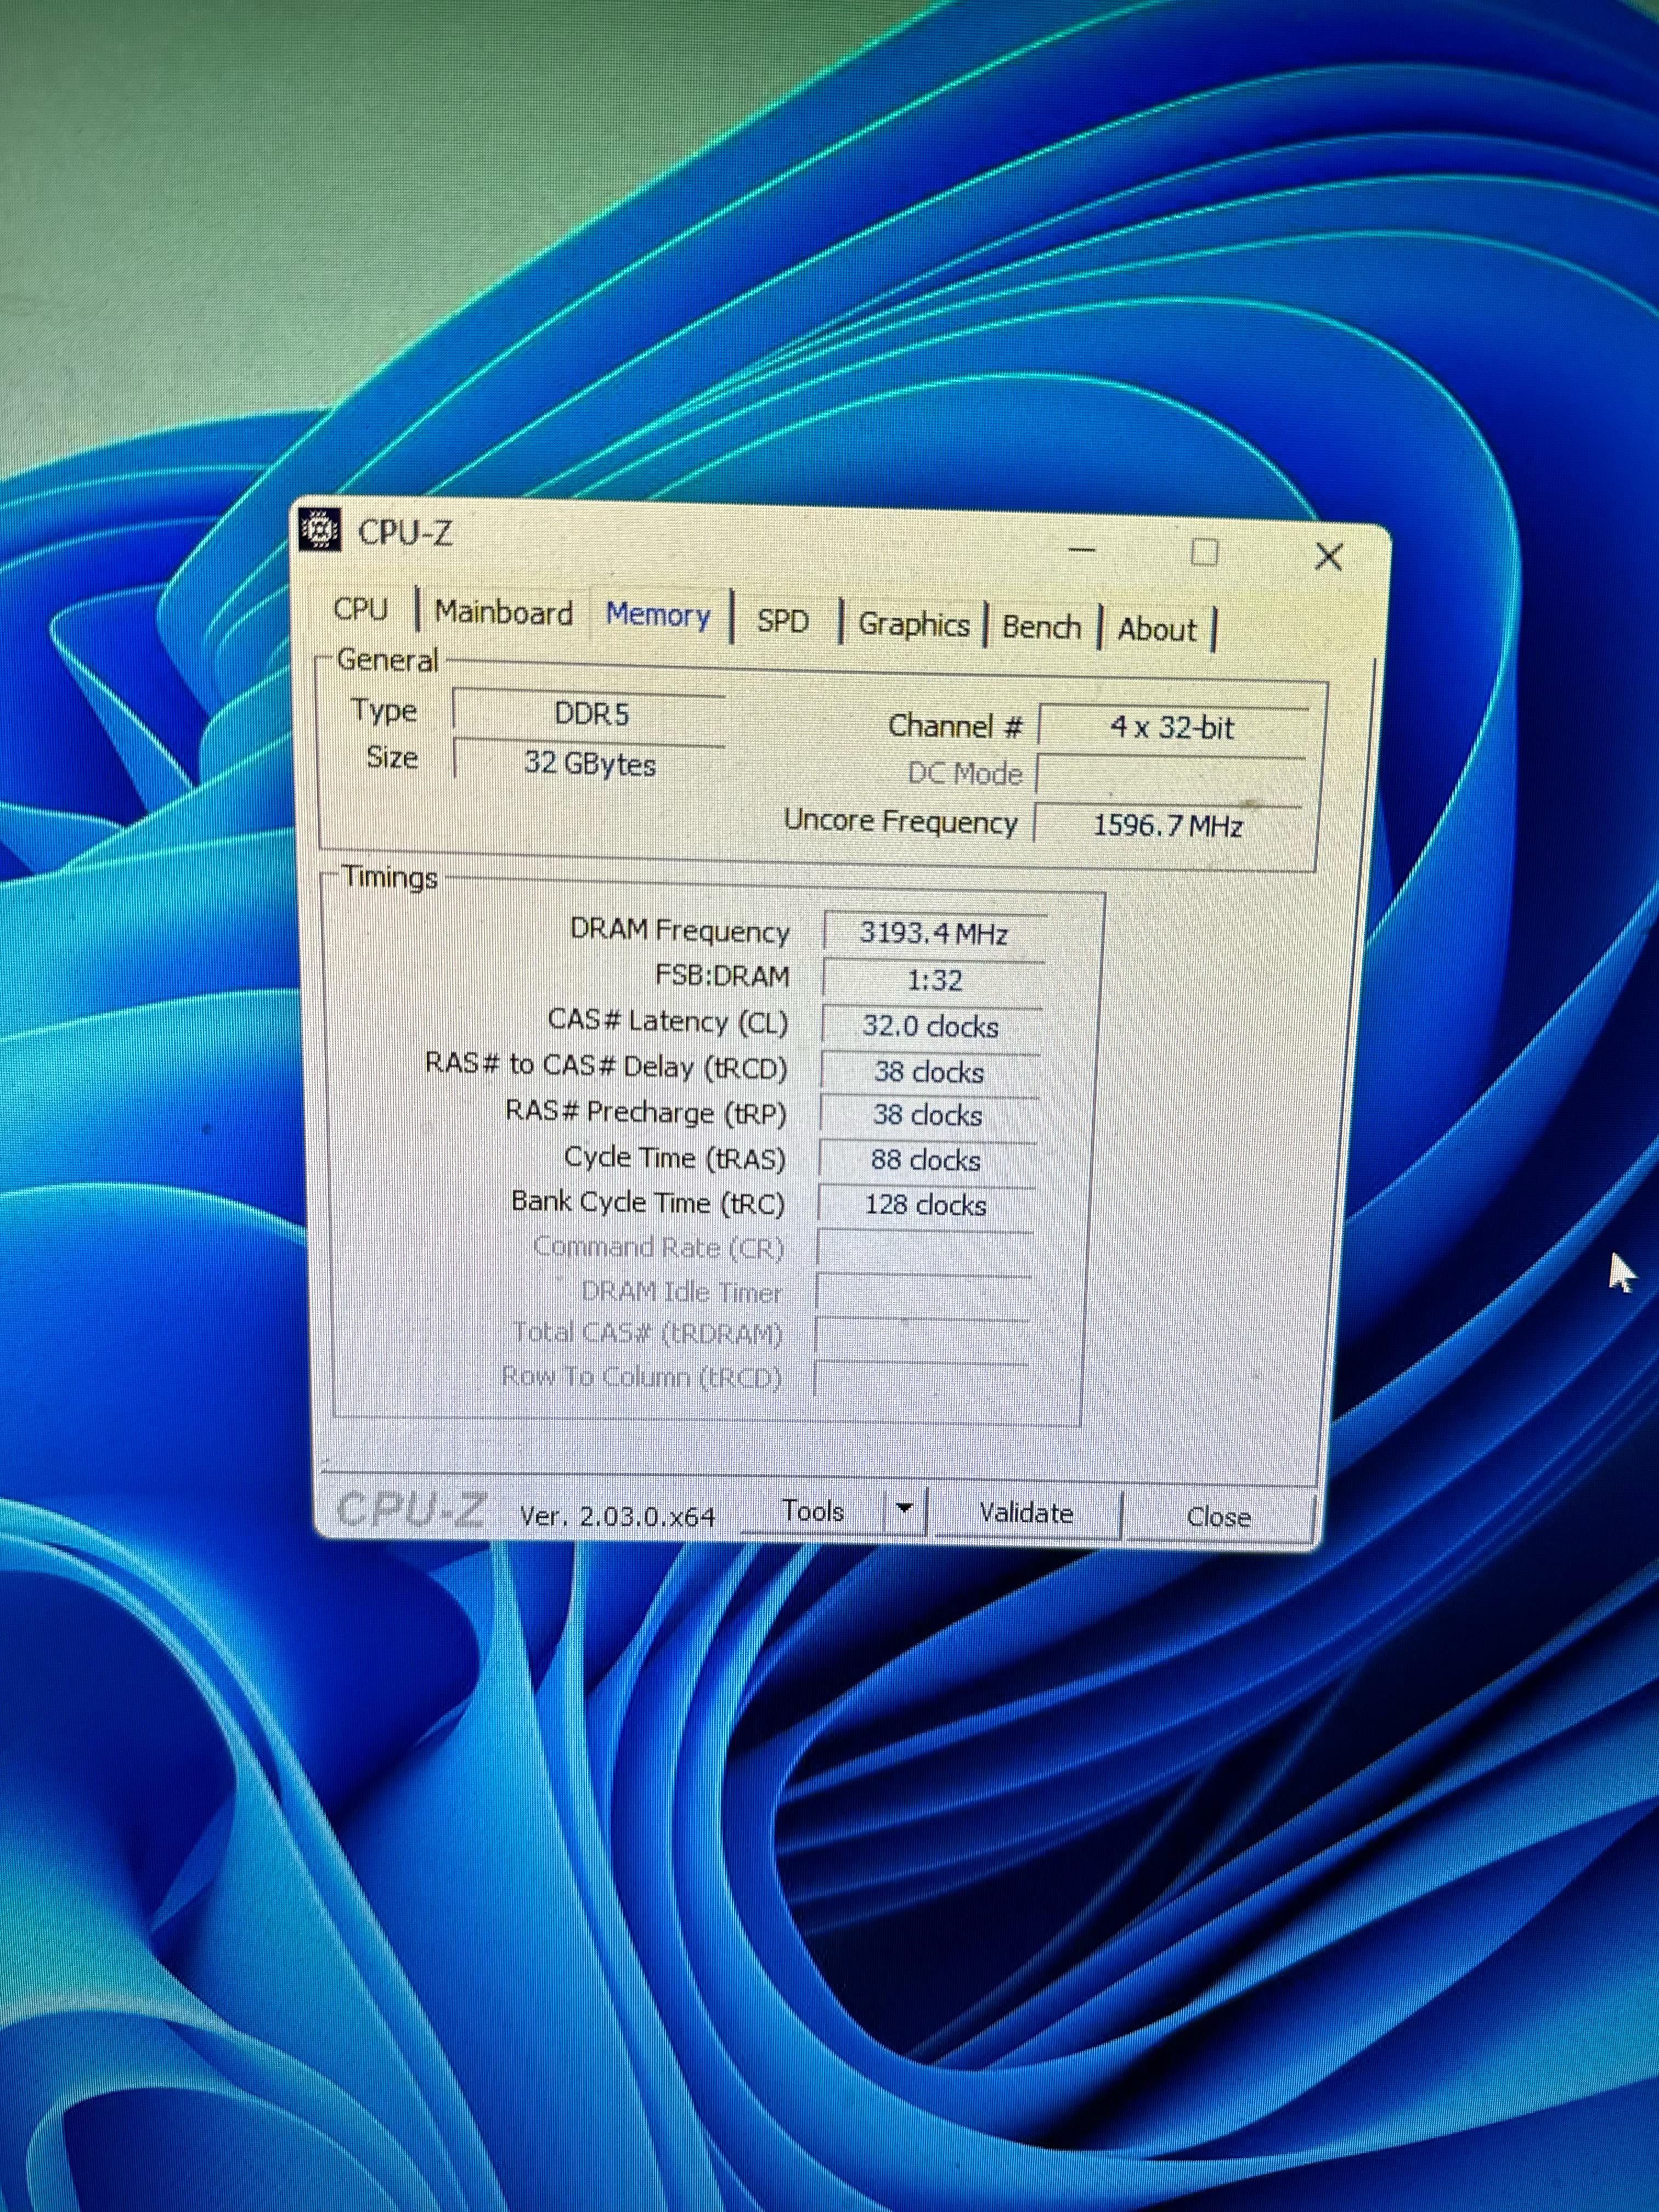The width and height of the screenshot is (1659, 2212).
Task: Click the CPU-Z app icon in title bar
Action: 320,530
